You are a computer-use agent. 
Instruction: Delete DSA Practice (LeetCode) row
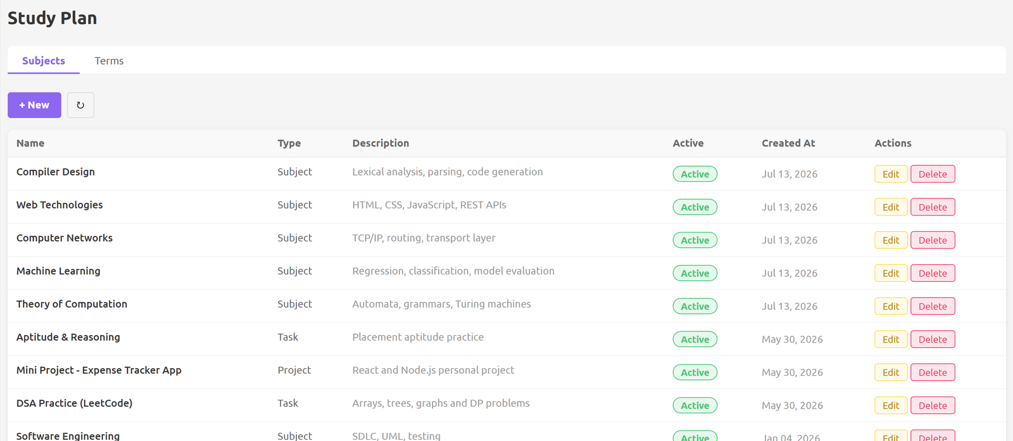(x=933, y=406)
